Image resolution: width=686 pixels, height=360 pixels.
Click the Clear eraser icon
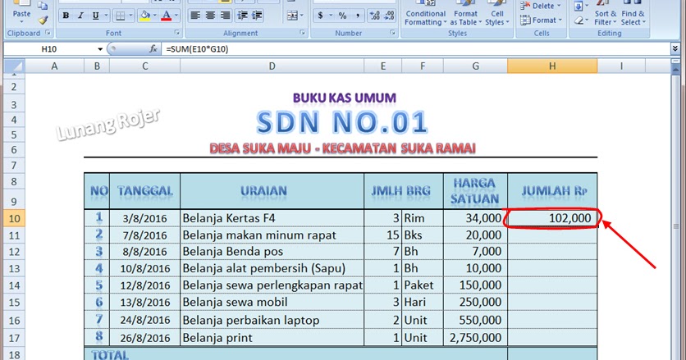(579, 21)
